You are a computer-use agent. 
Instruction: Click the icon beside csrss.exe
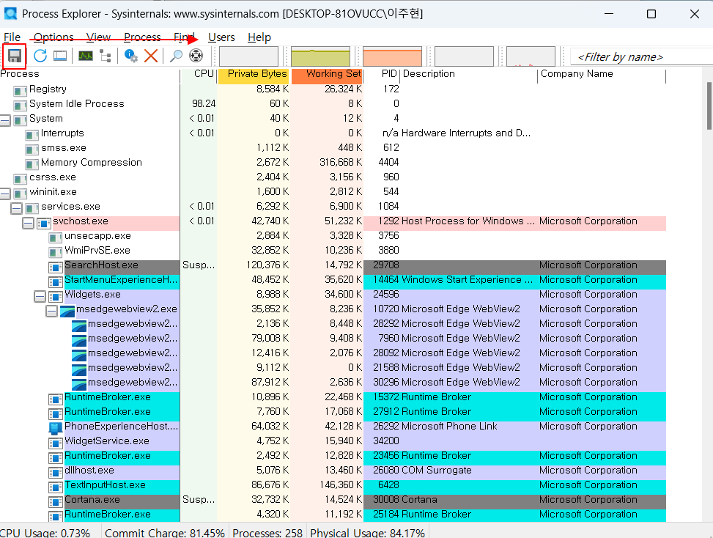click(x=20, y=178)
